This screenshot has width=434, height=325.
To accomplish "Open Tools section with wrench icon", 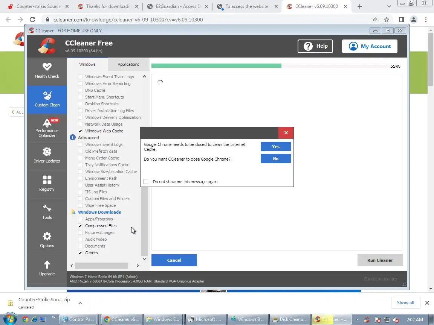I will (47, 212).
